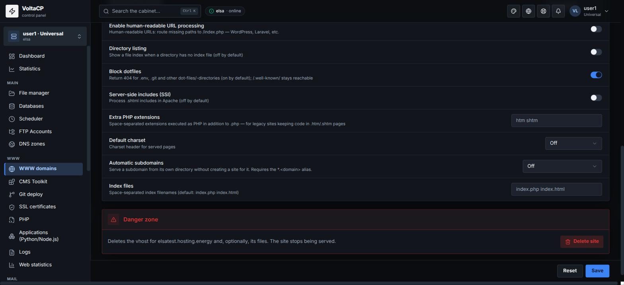Open the user1 · Universal account switcher
624x285 pixels.
click(x=45, y=36)
